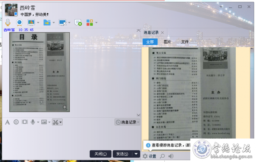This screenshot has width=256, height=162.
Task: Expand the apps grid dropdown arrow
Action: pyautogui.click(x=96, y=22)
